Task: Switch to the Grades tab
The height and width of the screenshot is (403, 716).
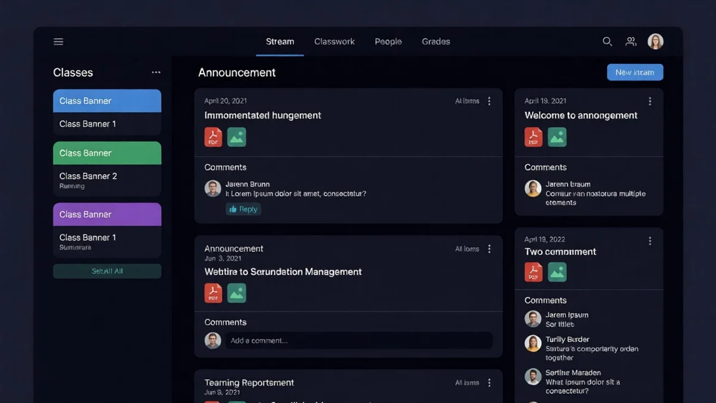Action: point(436,41)
